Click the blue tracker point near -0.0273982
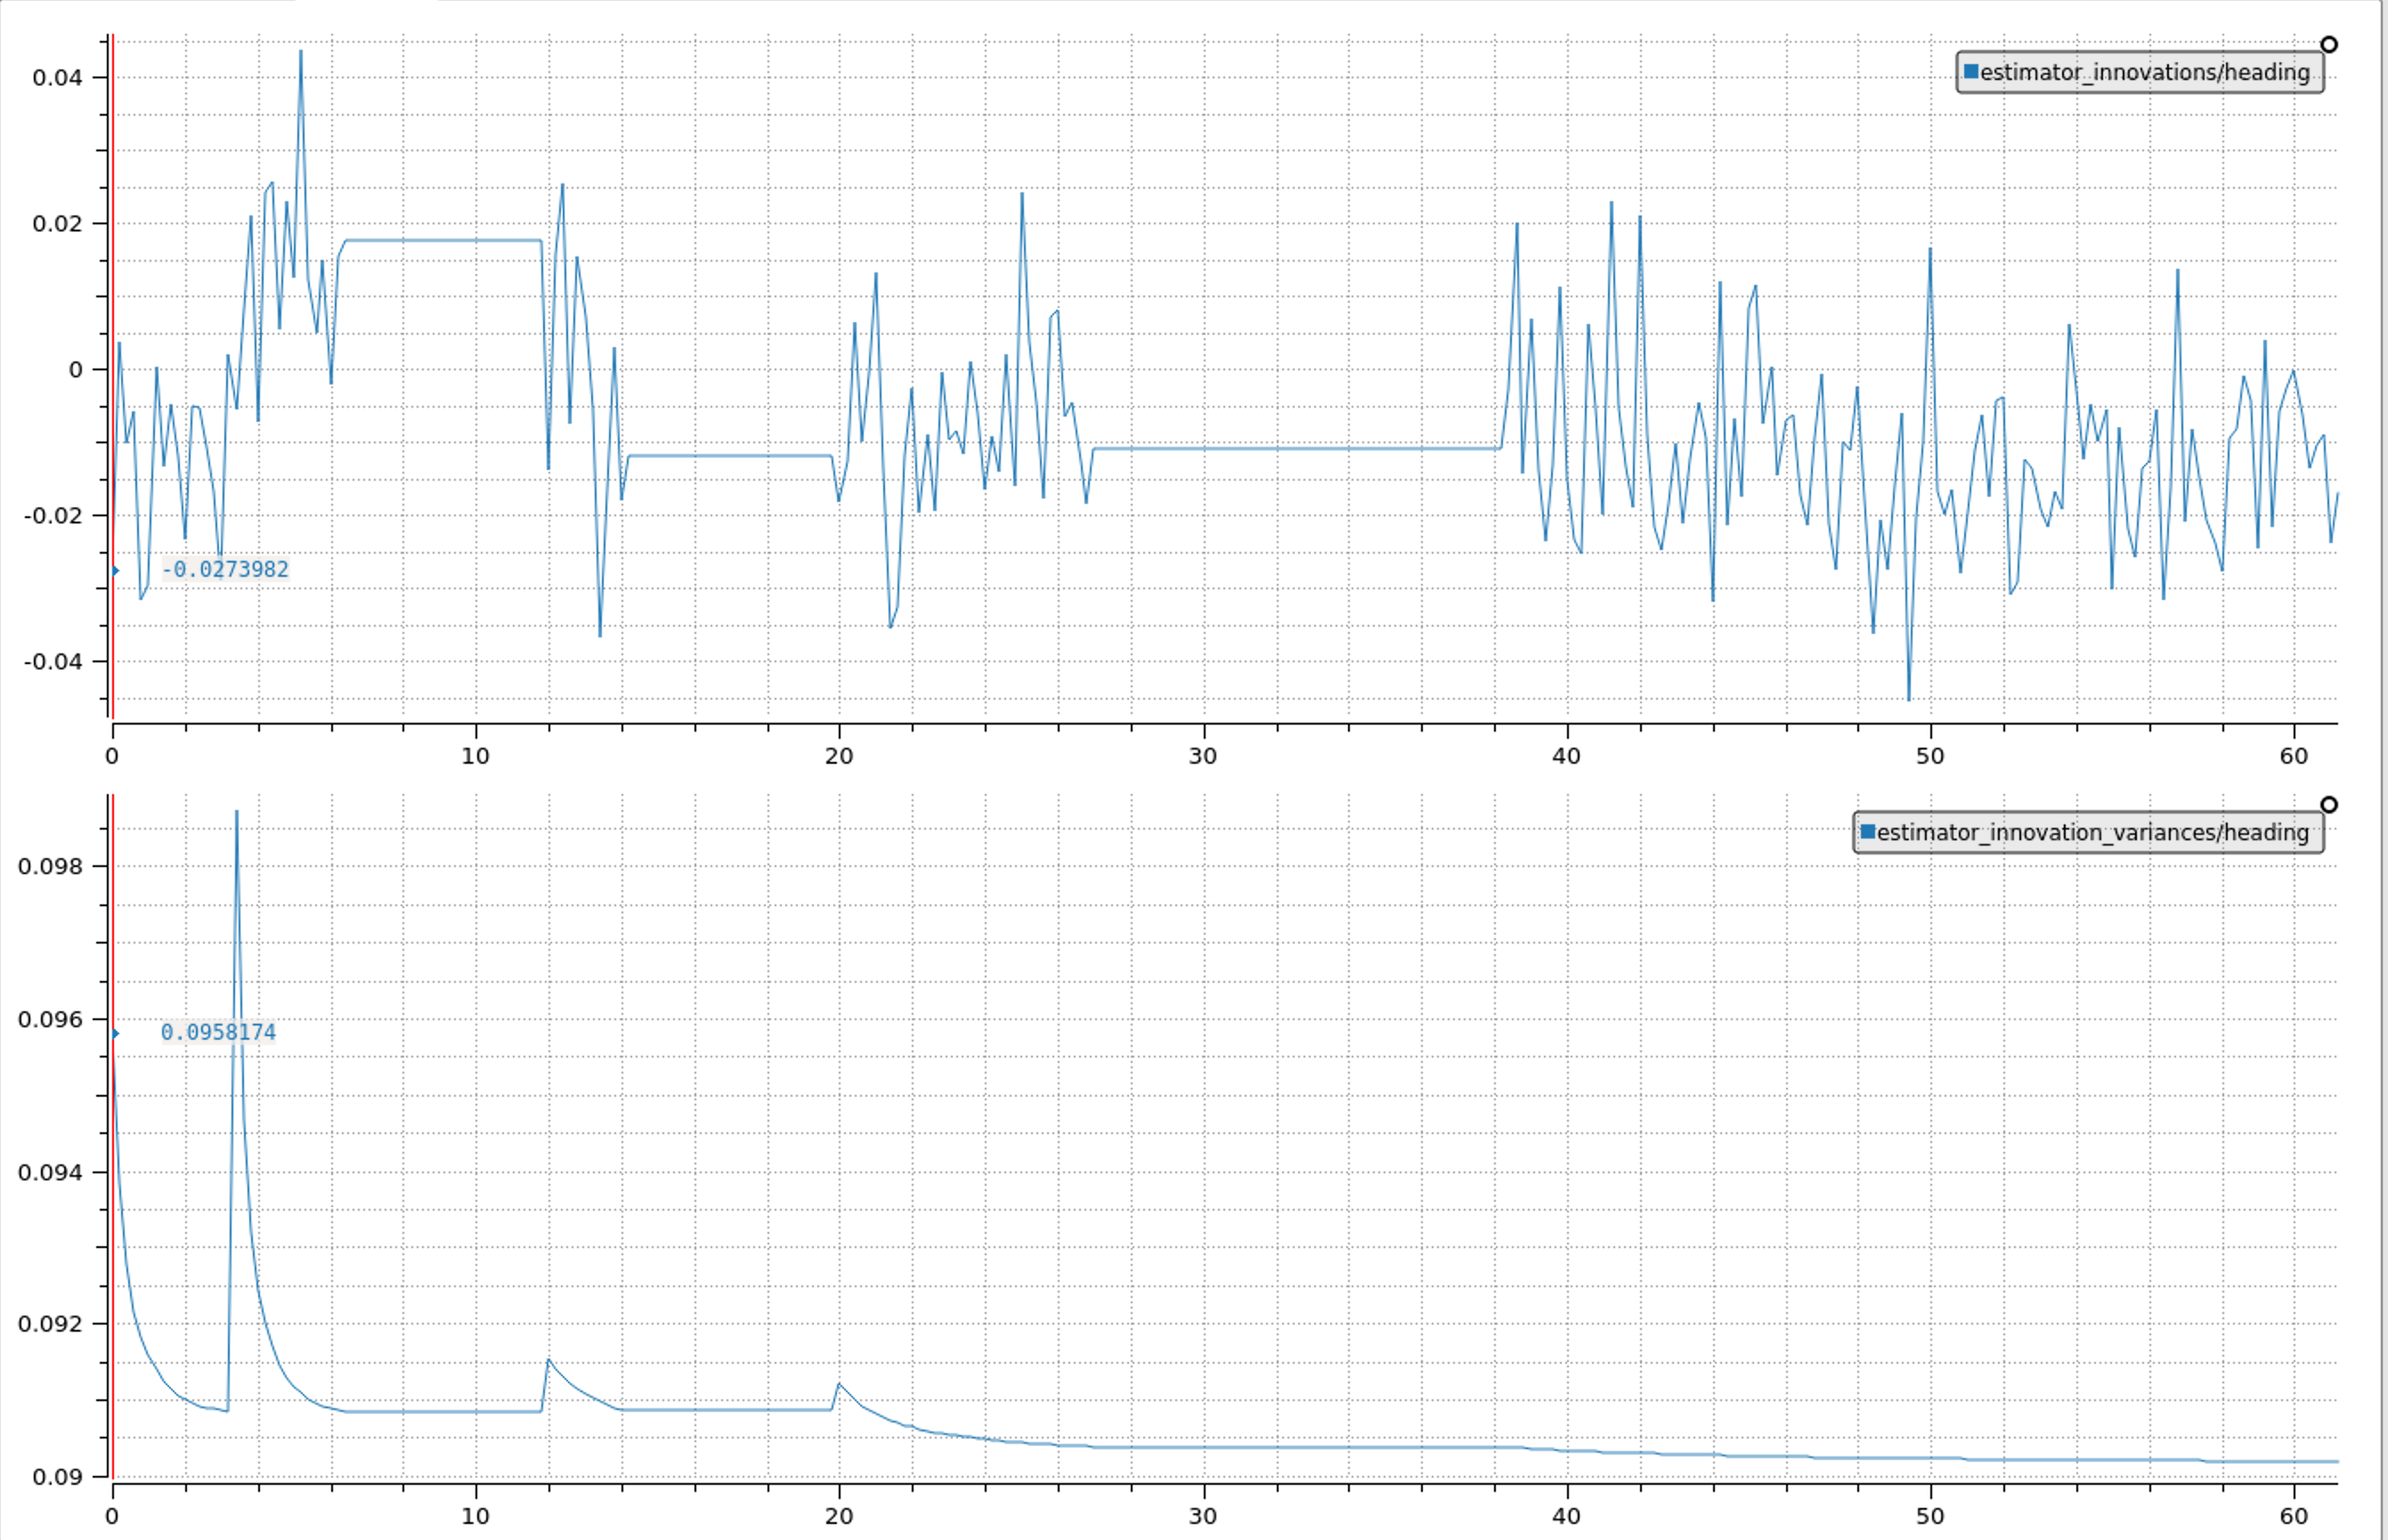 115,571
